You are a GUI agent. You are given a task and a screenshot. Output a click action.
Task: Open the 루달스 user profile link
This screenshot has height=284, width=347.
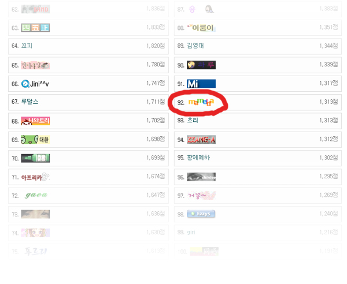pyautogui.click(x=29, y=102)
